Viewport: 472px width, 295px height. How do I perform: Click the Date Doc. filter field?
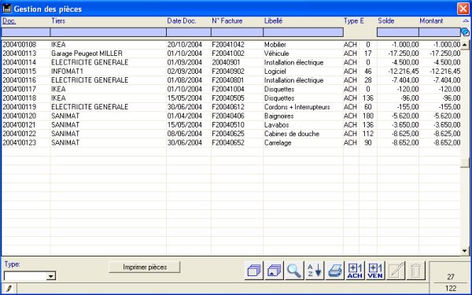click(x=189, y=32)
